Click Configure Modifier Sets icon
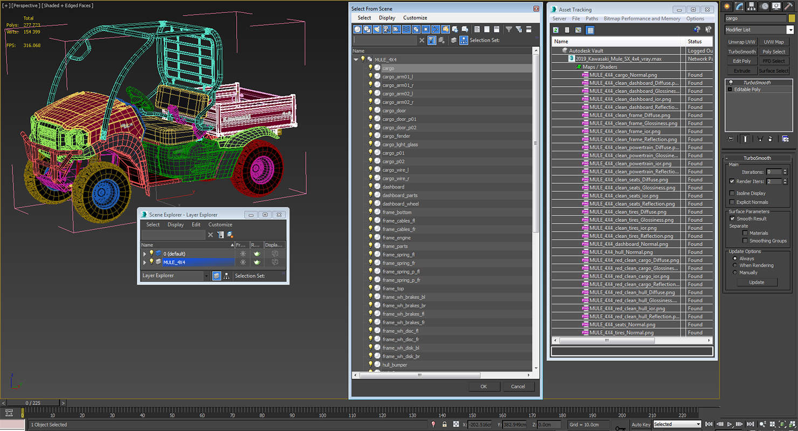The width and height of the screenshot is (798, 431). click(786, 139)
